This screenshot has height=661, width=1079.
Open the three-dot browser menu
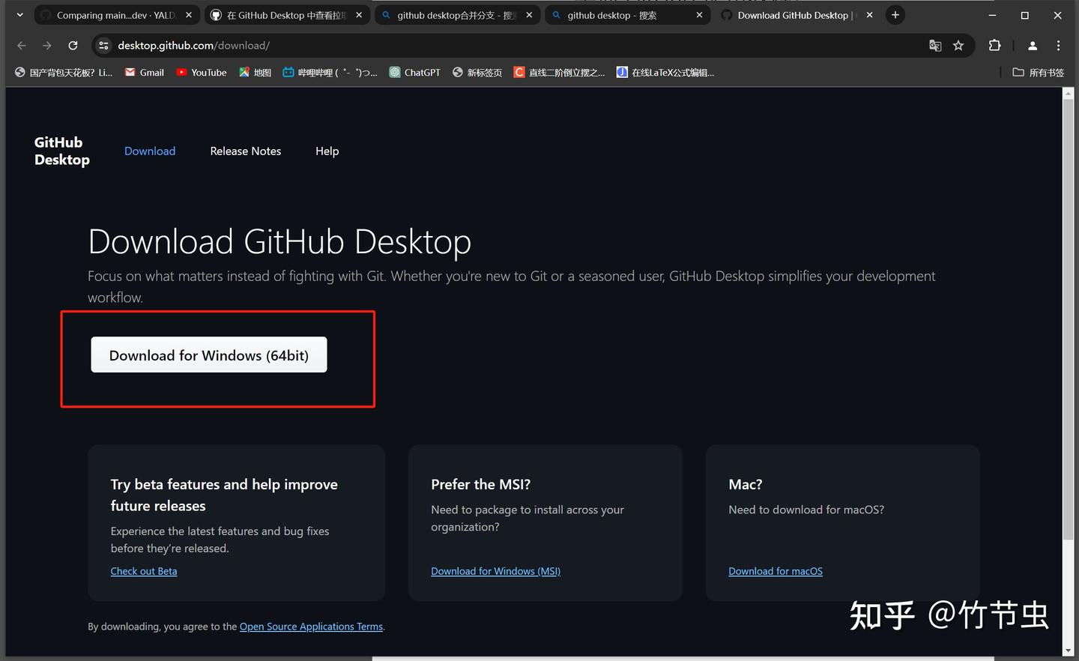pyautogui.click(x=1059, y=46)
